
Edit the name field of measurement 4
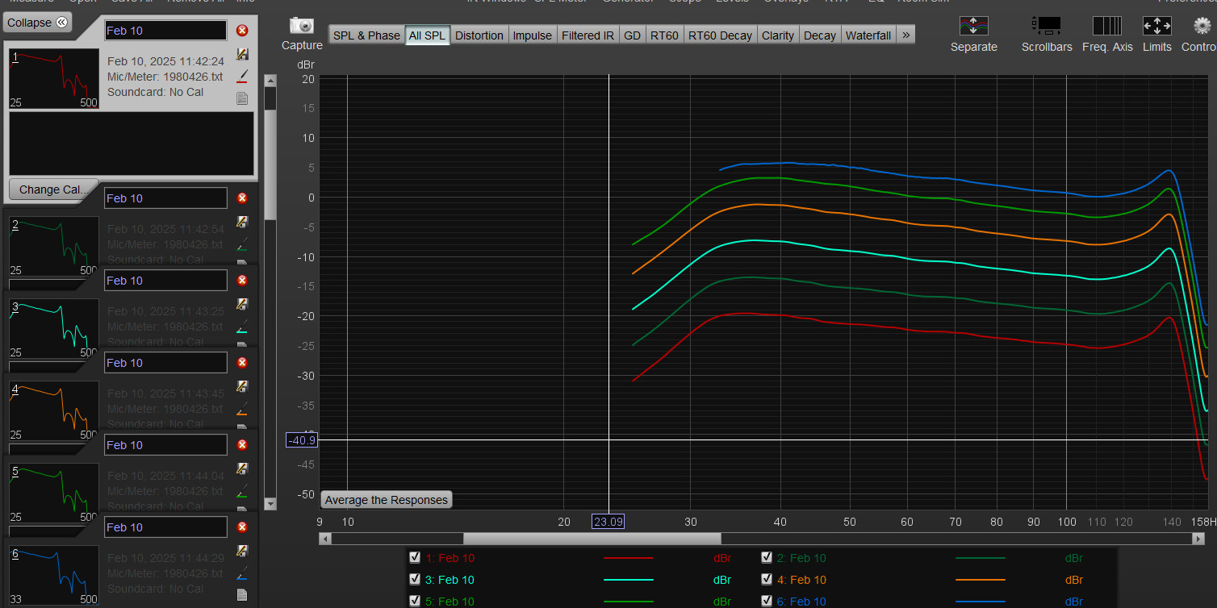coord(166,363)
